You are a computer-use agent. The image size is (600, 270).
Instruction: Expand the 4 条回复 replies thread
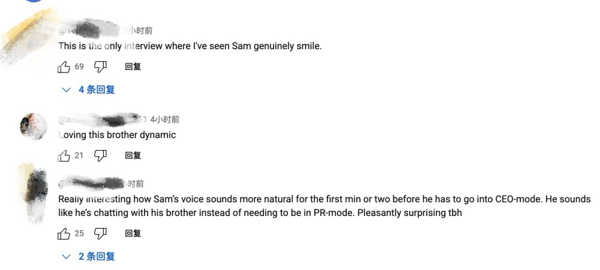point(89,90)
